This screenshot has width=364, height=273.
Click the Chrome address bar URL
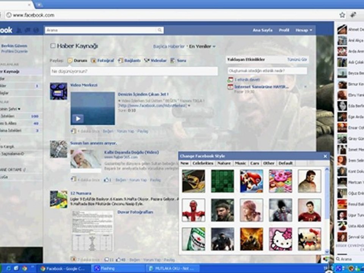tap(34, 15)
